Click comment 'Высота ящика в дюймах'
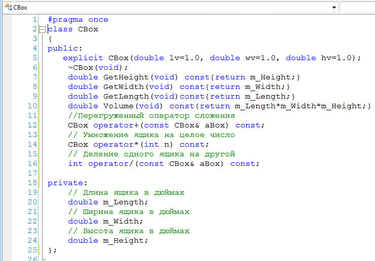 pyautogui.click(x=136, y=231)
